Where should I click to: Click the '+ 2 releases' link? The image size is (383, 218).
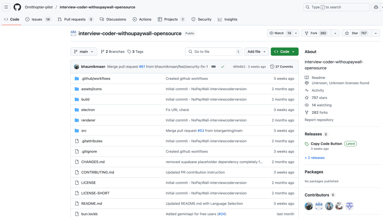coord(315,158)
